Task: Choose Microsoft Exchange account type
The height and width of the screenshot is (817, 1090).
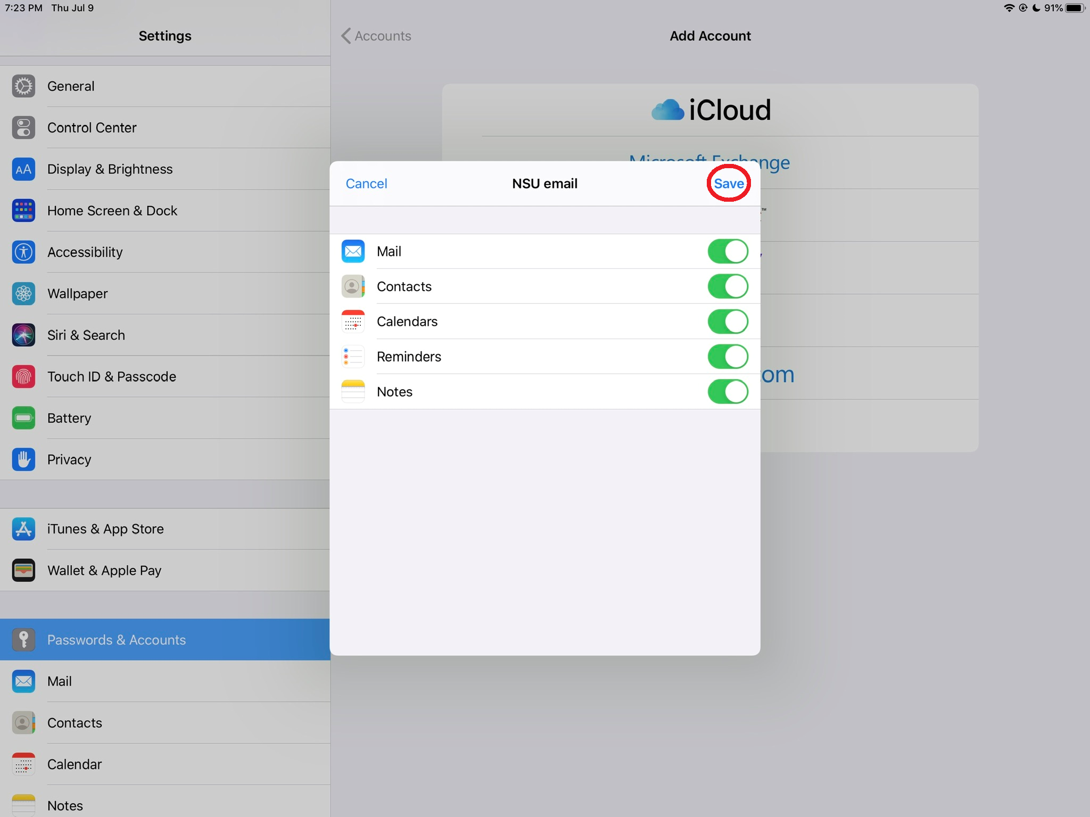Action: (x=709, y=162)
